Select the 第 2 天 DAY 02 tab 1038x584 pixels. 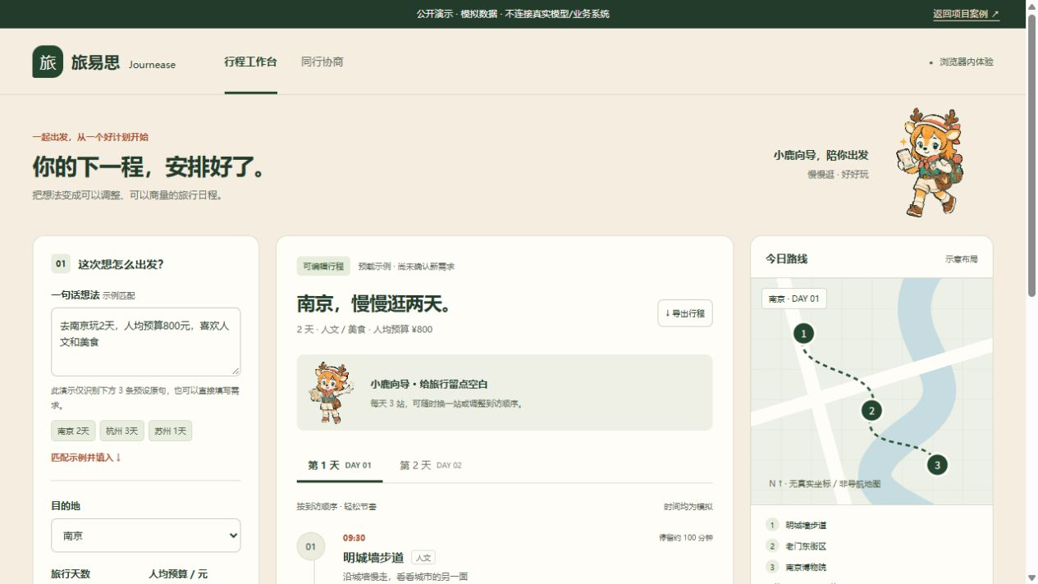431,465
